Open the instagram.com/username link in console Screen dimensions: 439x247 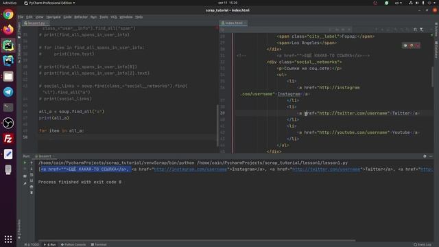point(191,169)
